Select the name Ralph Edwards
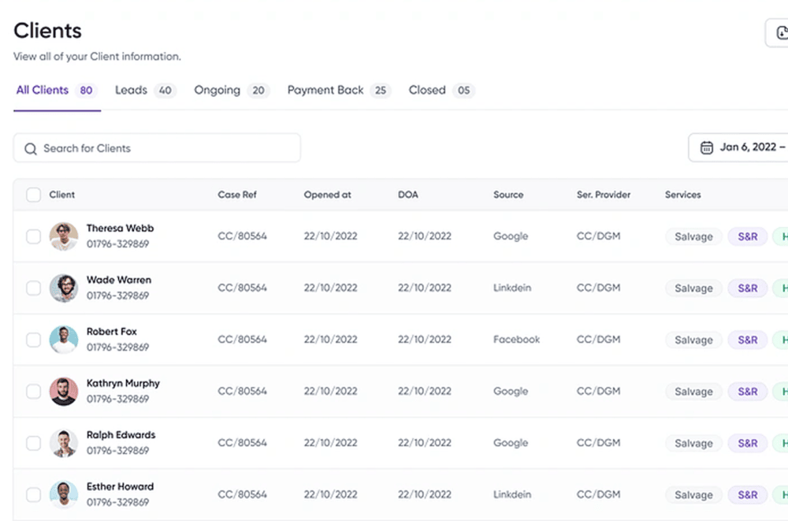 click(x=121, y=435)
